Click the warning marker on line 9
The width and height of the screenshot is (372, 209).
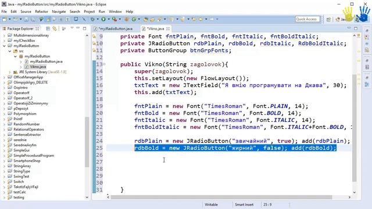pos(94,37)
